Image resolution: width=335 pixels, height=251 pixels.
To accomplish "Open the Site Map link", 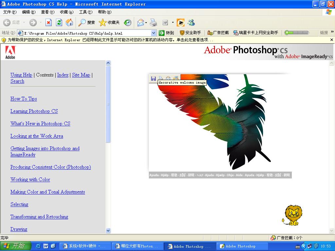I will pyautogui.click(x=81, y=75).
